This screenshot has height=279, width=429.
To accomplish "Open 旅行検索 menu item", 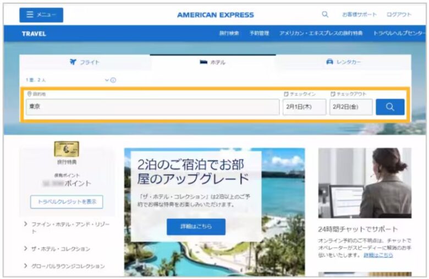I will (x=229, y=34).
